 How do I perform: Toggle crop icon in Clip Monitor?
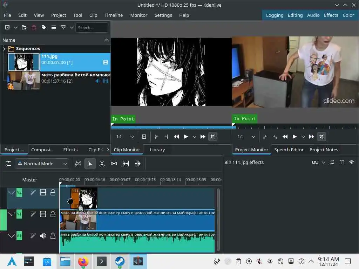213,137
